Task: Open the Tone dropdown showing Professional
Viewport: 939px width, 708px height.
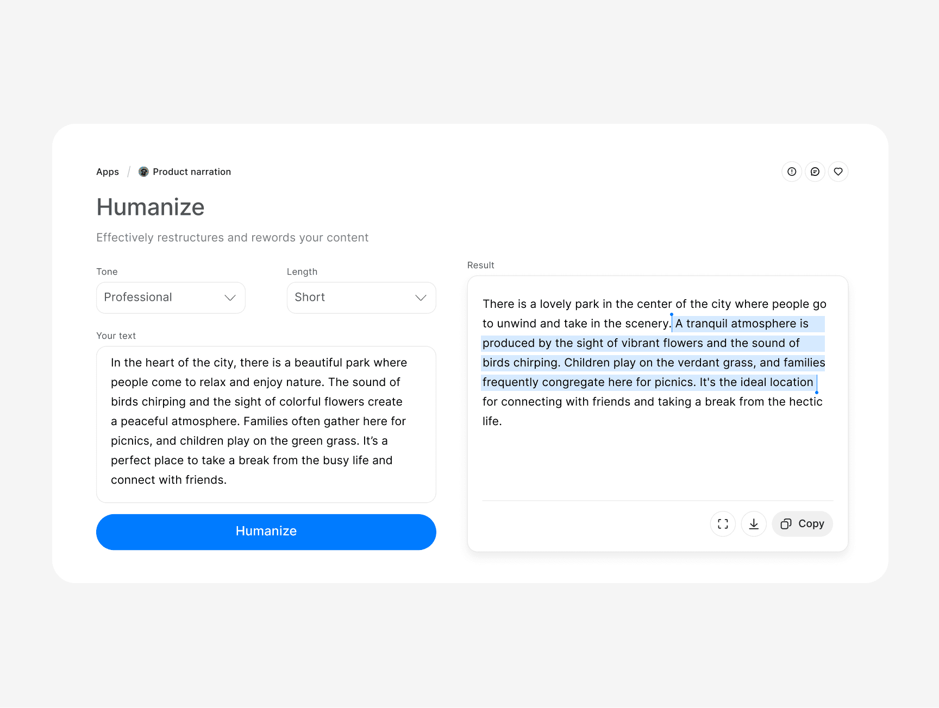Action: [171, 298]
